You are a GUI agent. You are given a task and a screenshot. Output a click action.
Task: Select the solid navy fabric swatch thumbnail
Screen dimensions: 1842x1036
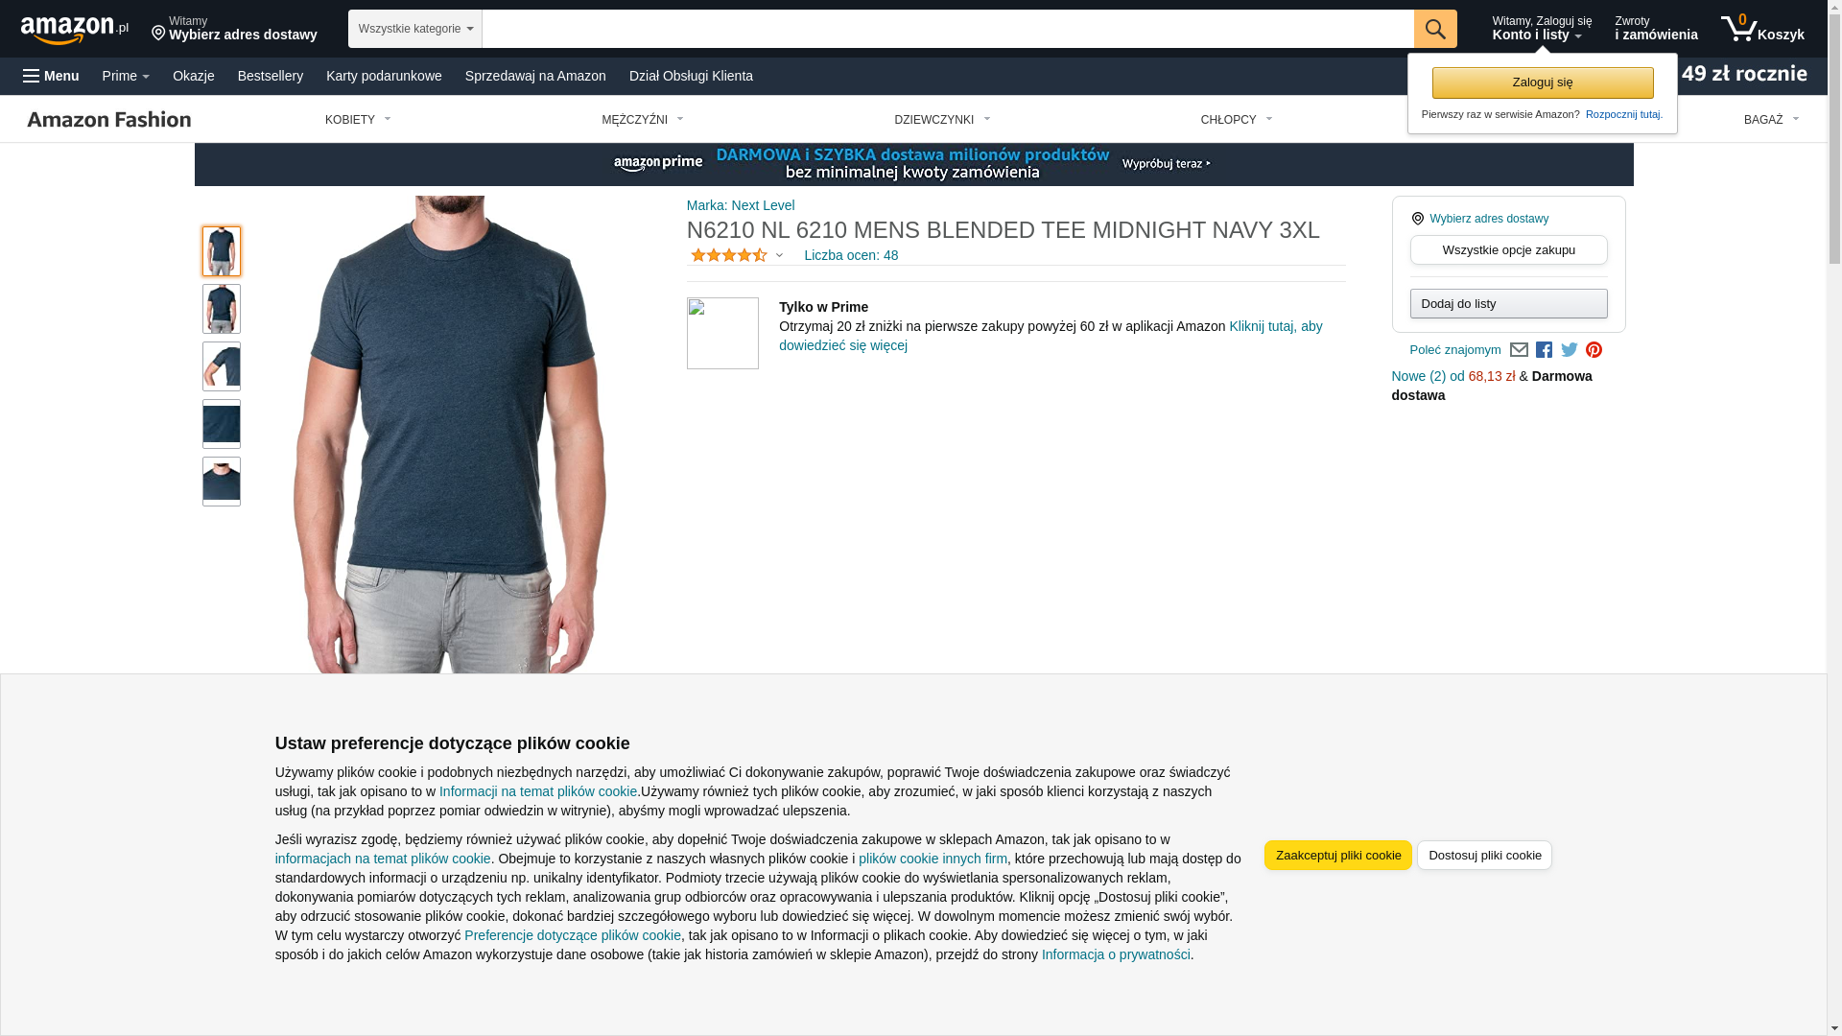click(x=222, y=424)
